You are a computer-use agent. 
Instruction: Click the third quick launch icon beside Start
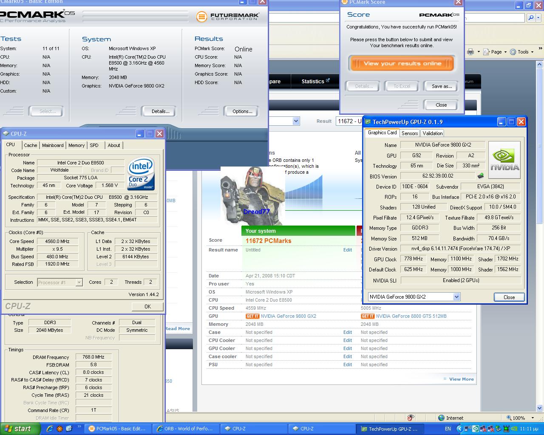click(69, 429)
